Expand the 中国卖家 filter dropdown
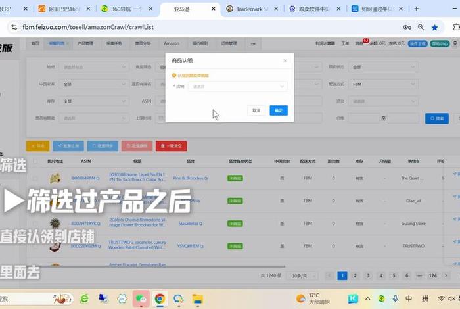This screenshot has height=309, width=460. click(94, 84)
